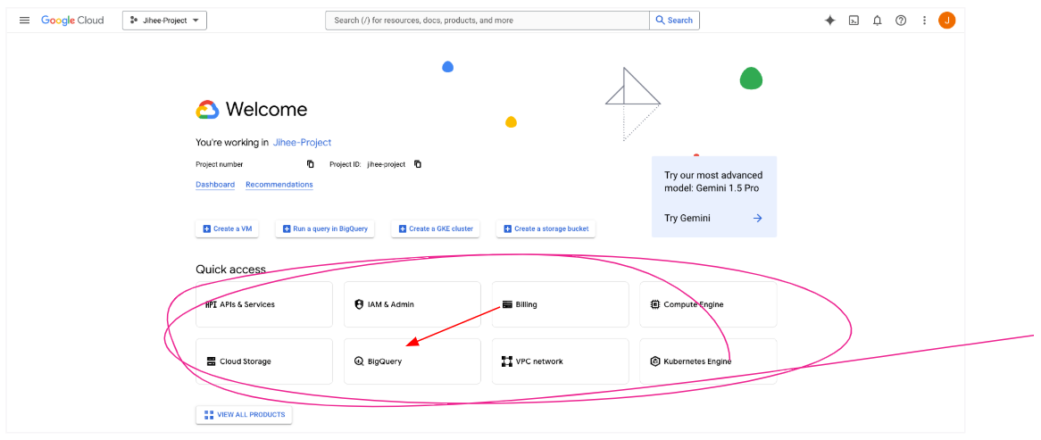Open the IAM & Admin card
This screenshot has height=440, width=1041.
coord(412,304)
